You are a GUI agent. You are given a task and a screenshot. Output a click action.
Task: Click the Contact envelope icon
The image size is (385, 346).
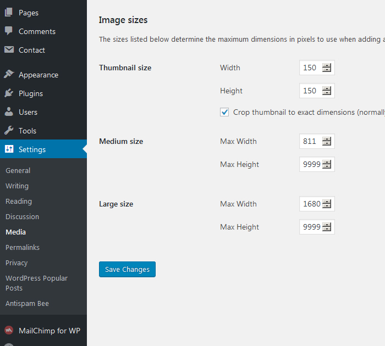click(x=9, y=50)
